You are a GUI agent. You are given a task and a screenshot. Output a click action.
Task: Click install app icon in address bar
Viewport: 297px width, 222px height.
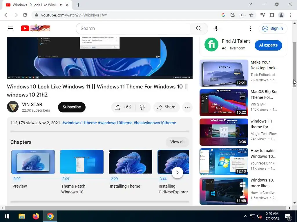click(x=233, y=15)
